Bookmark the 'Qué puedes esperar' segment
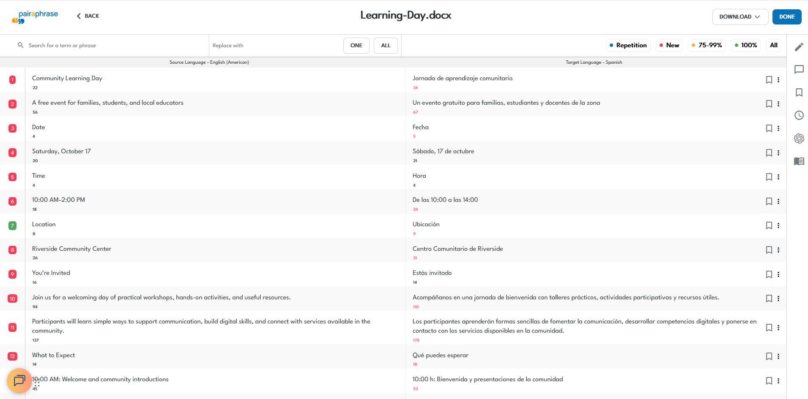This screenshot has height=399, width=808. click(769, 356)
